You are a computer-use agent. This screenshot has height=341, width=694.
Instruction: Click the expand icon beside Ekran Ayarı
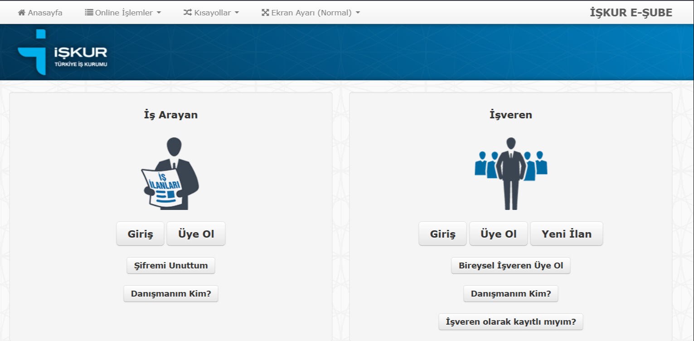tap(265, 13)
